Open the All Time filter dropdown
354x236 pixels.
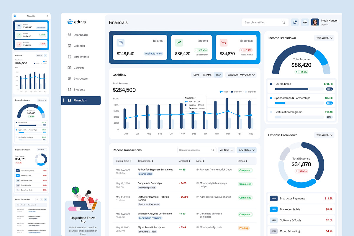(x=227, y=150)
